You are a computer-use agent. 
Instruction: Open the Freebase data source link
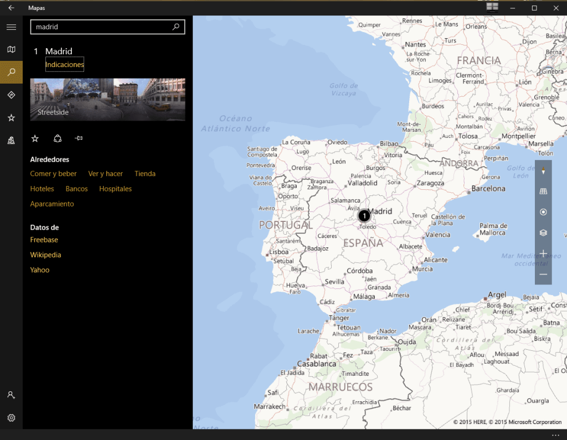[44, 240]
